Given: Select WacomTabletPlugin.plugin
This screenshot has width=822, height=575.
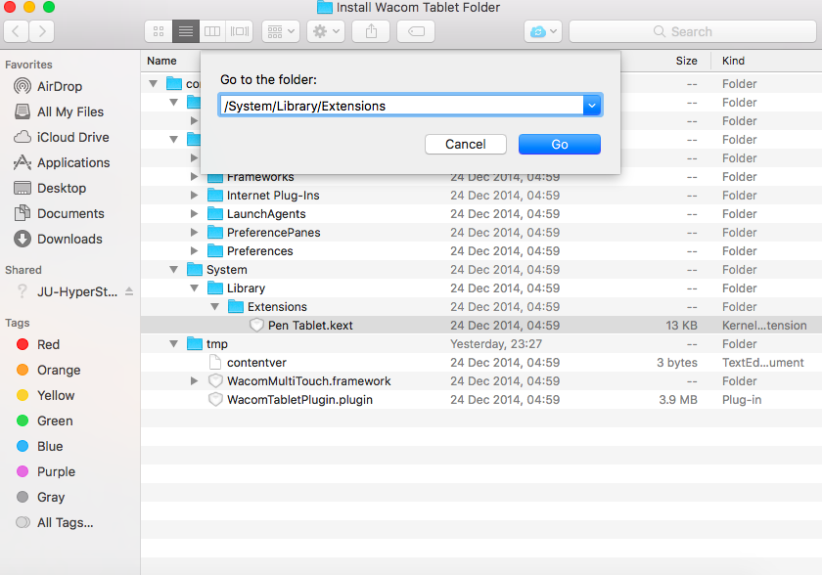Looking at the screenshot, I should click(x=299, y=400).
